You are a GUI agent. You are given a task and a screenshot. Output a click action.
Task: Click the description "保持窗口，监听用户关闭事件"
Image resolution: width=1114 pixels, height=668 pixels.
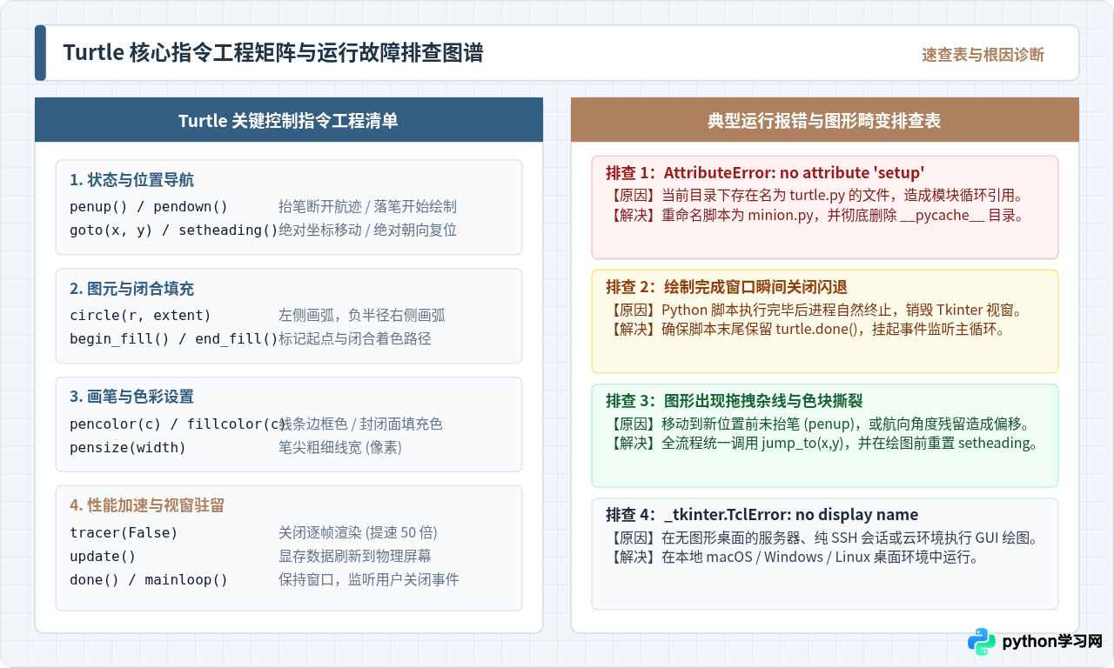tap(368, 579)
